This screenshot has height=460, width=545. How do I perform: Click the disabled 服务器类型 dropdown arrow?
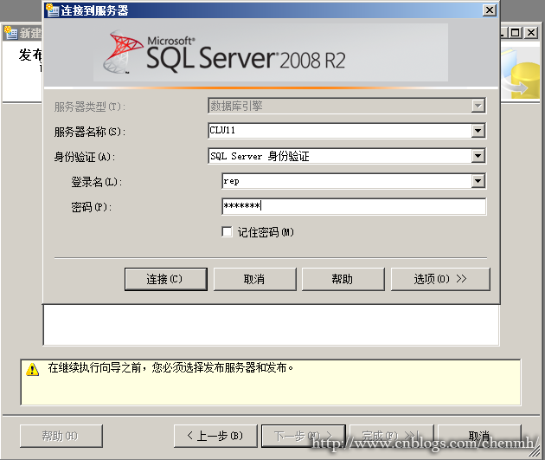point(477,107)
